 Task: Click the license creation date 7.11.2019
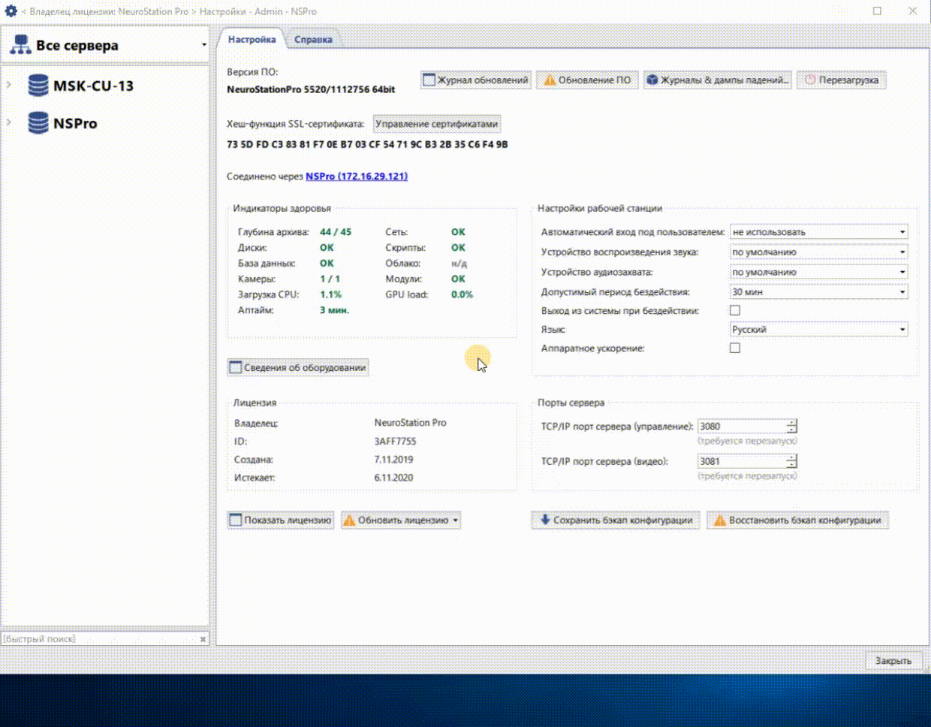393,460
